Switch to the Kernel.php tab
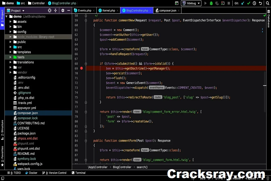This screenshot has height=181, width=271. [x=109, y=11]
